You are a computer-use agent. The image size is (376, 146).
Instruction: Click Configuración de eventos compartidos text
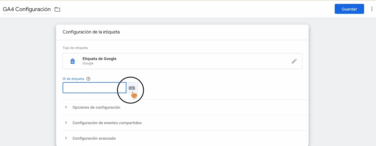coord(107,123)
